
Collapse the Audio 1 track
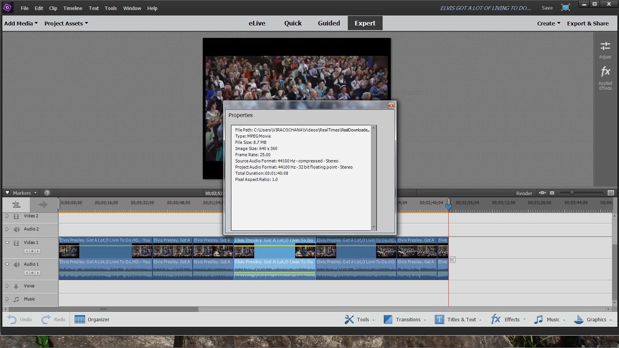pos(7,264)
